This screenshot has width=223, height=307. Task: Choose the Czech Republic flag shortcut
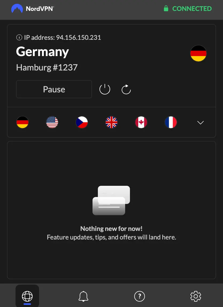click(82, 122)
